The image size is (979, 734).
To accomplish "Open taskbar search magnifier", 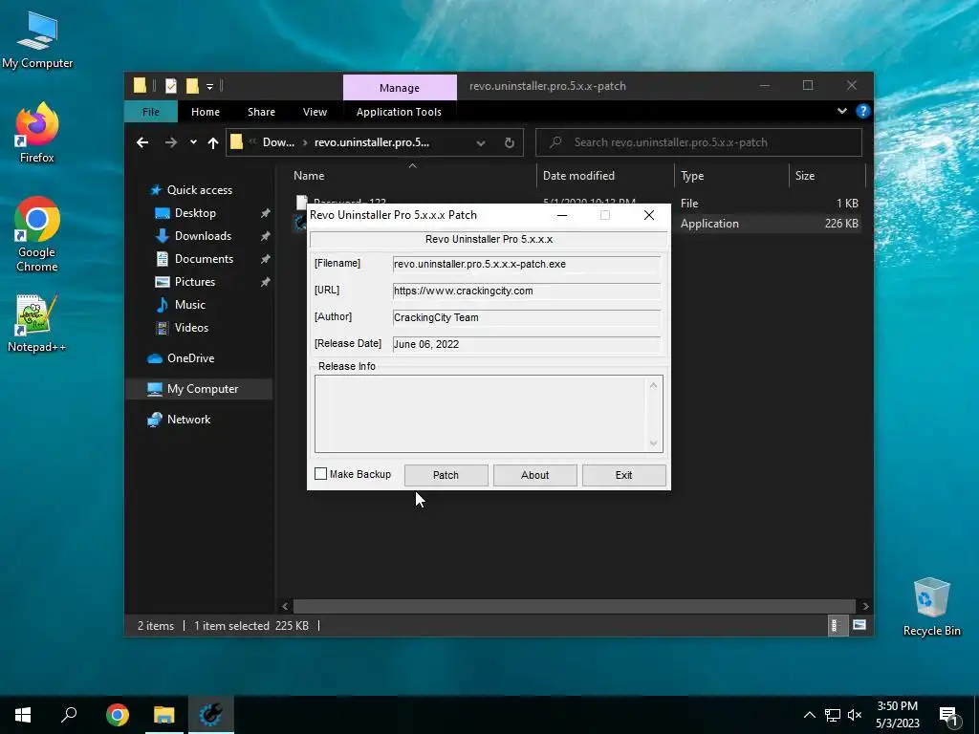I will tap(69, 715).
